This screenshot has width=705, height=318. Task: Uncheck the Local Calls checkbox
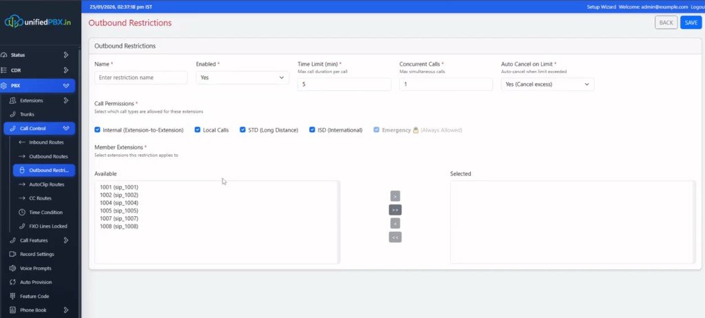(x=198, y=129)
